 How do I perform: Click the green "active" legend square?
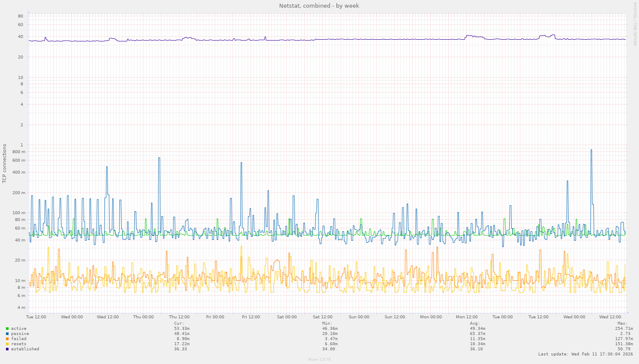tap(7, 328)
